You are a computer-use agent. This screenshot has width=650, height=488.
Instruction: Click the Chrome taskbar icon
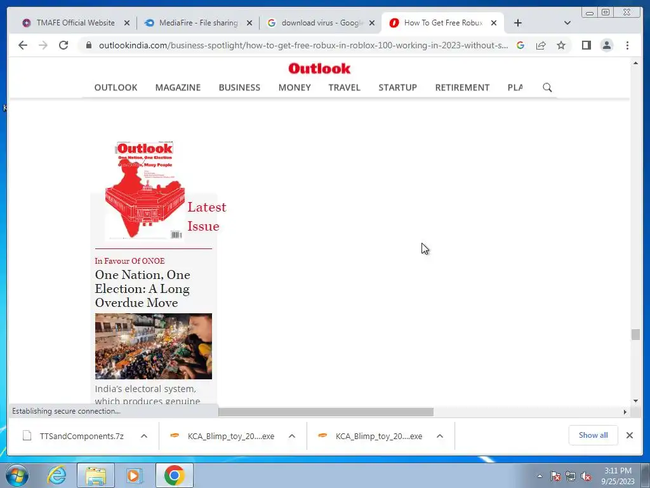(175, 475)
